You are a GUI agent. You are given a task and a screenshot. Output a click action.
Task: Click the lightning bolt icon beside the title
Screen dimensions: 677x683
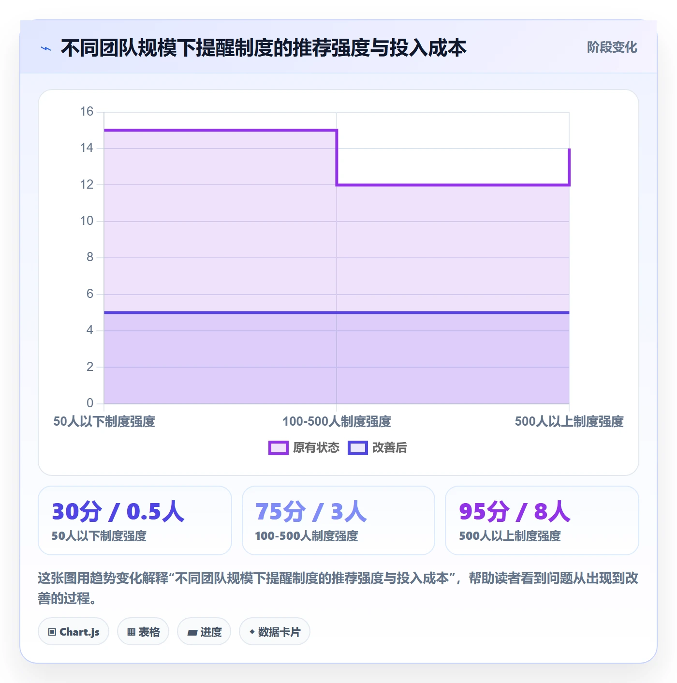(x=46, y=48)
